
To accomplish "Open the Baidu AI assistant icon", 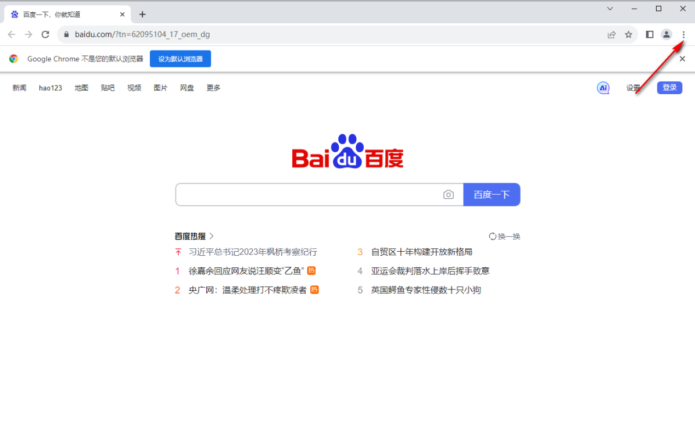I will [x=603, y=88].
